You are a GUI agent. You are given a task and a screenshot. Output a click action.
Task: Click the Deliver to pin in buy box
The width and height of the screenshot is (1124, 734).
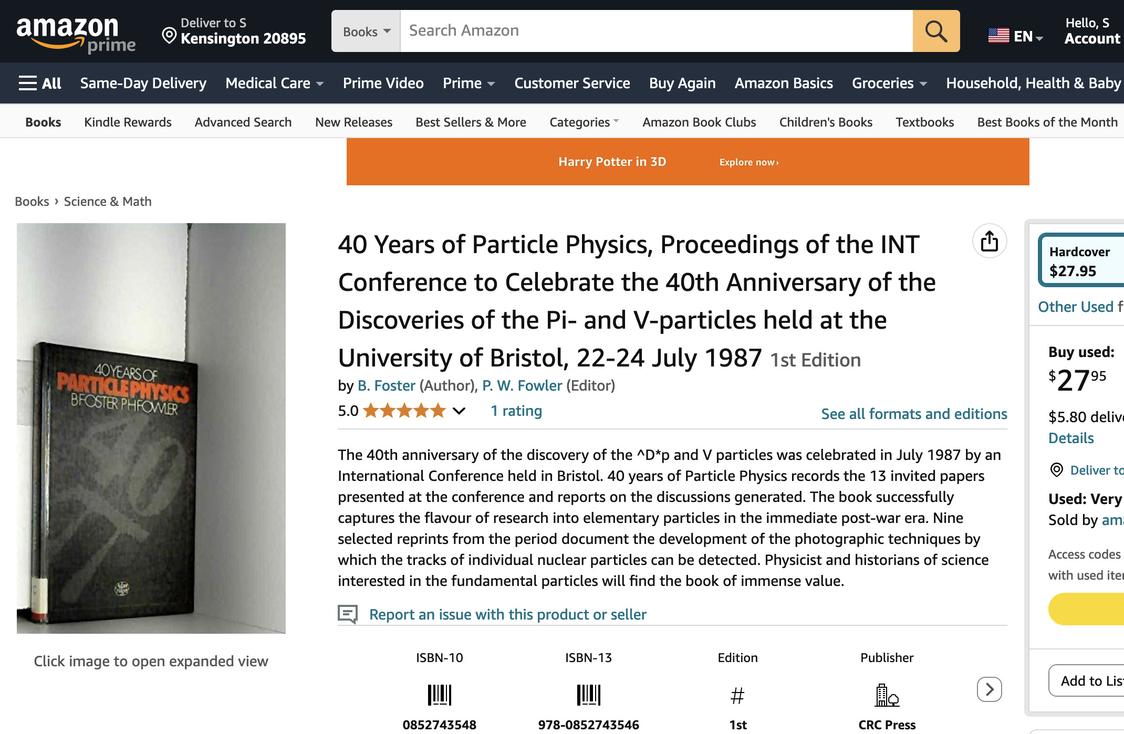[x=1056, y=470]
